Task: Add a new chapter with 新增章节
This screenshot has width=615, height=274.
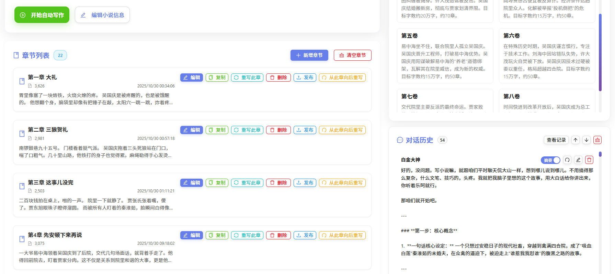Action: [309, 55]
